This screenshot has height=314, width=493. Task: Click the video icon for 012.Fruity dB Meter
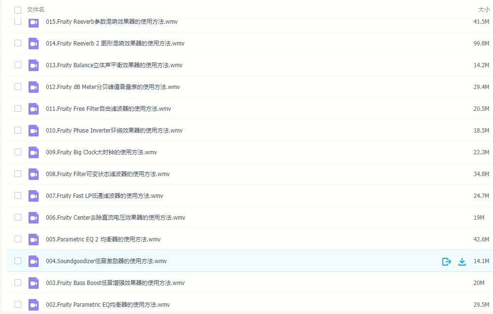coord(34,87)
